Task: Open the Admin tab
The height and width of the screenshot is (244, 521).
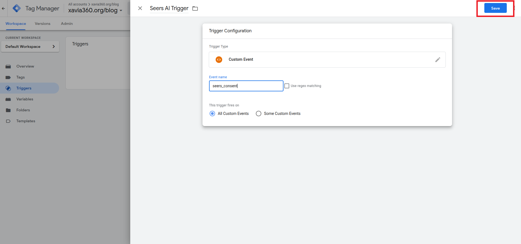Action: 67,24
